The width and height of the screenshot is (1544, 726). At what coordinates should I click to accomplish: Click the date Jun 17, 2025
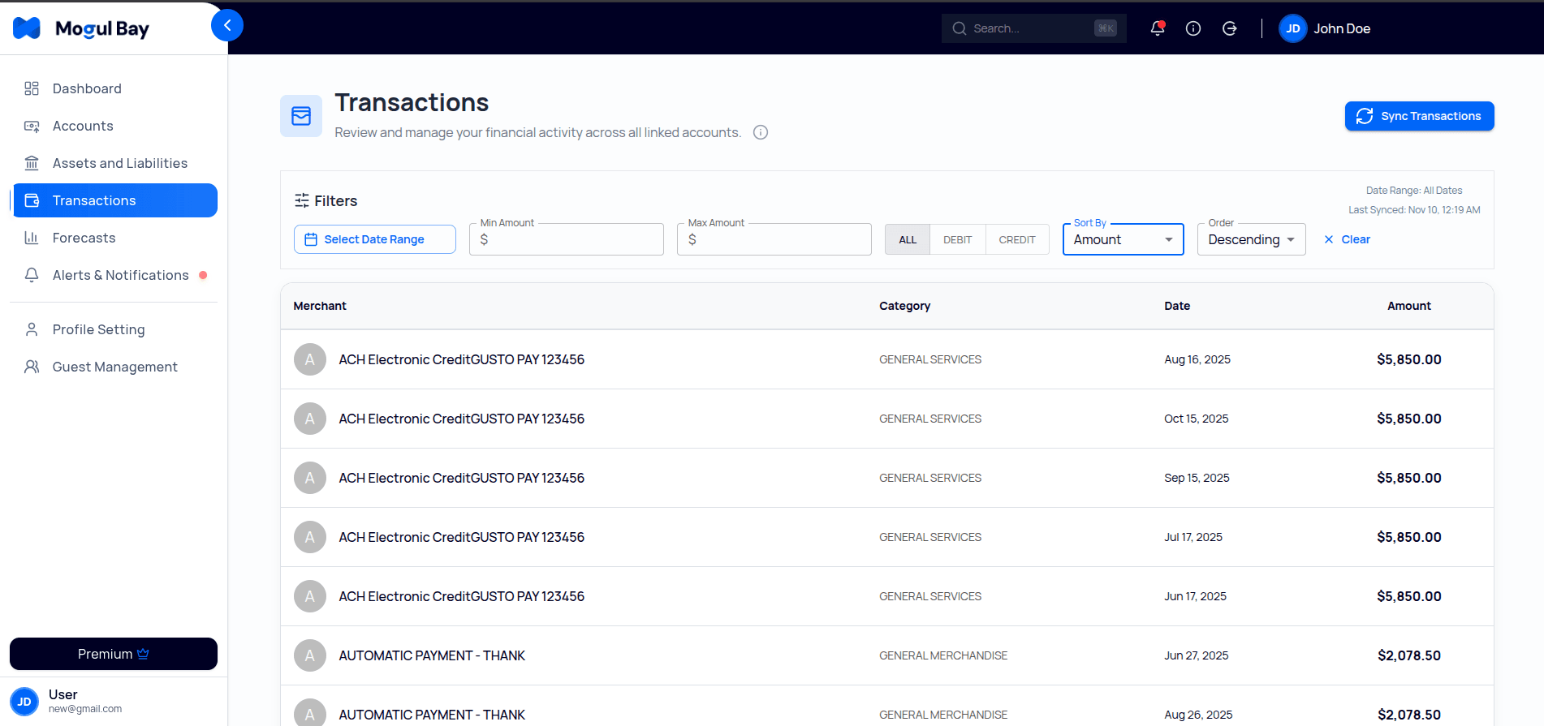[x=1195, y=596]
